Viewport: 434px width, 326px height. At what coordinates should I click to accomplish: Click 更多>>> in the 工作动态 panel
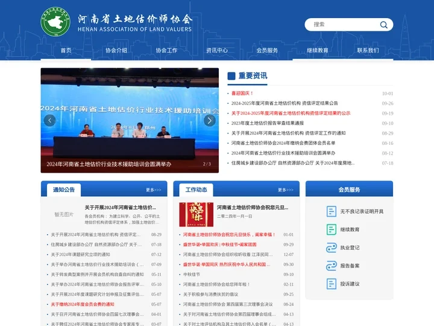point(286,190)
